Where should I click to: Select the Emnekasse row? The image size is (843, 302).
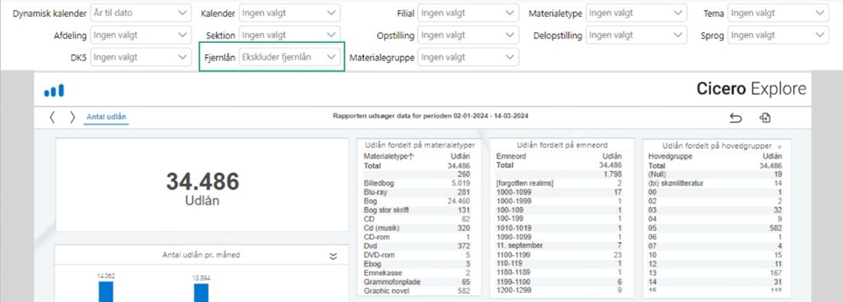417,273
